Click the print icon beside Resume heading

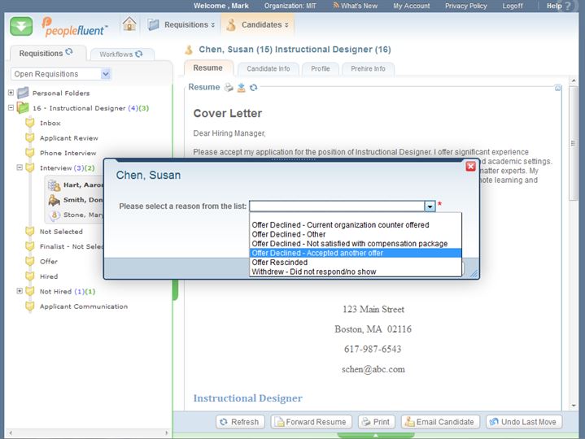tap(229, 87)
